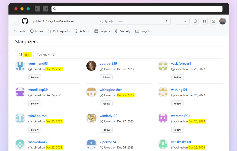The image size is (238, 151).
Task: Click wimlady100's 'Dec 27, 2023' join date
Action: 125,121
